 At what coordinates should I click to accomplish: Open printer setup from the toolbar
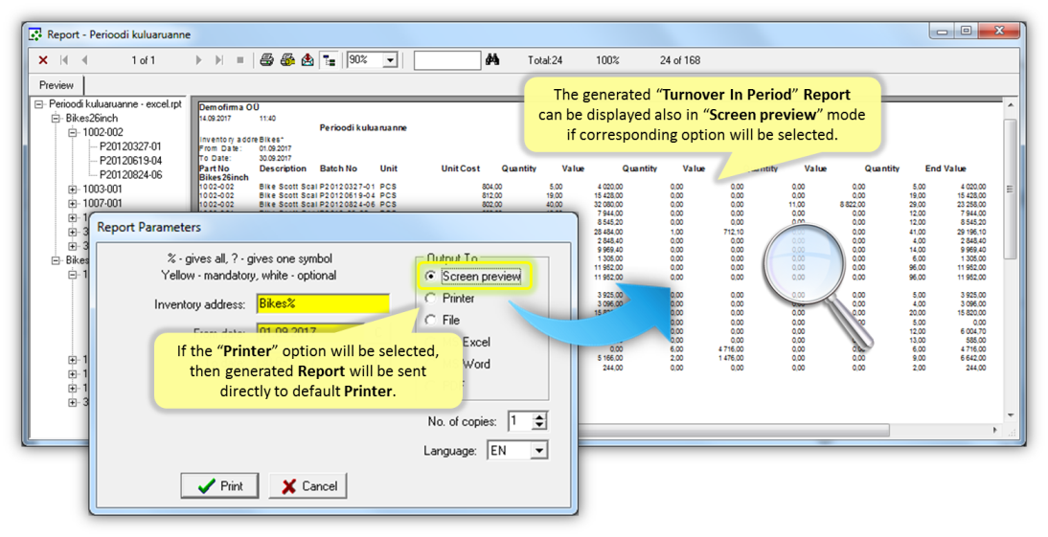tap(287, 60)
